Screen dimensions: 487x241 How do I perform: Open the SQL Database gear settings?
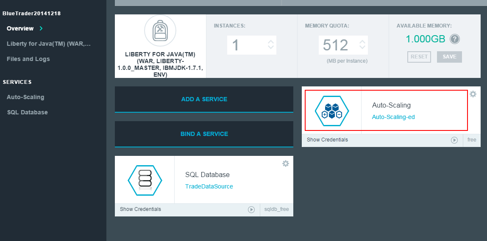(286, 163)
